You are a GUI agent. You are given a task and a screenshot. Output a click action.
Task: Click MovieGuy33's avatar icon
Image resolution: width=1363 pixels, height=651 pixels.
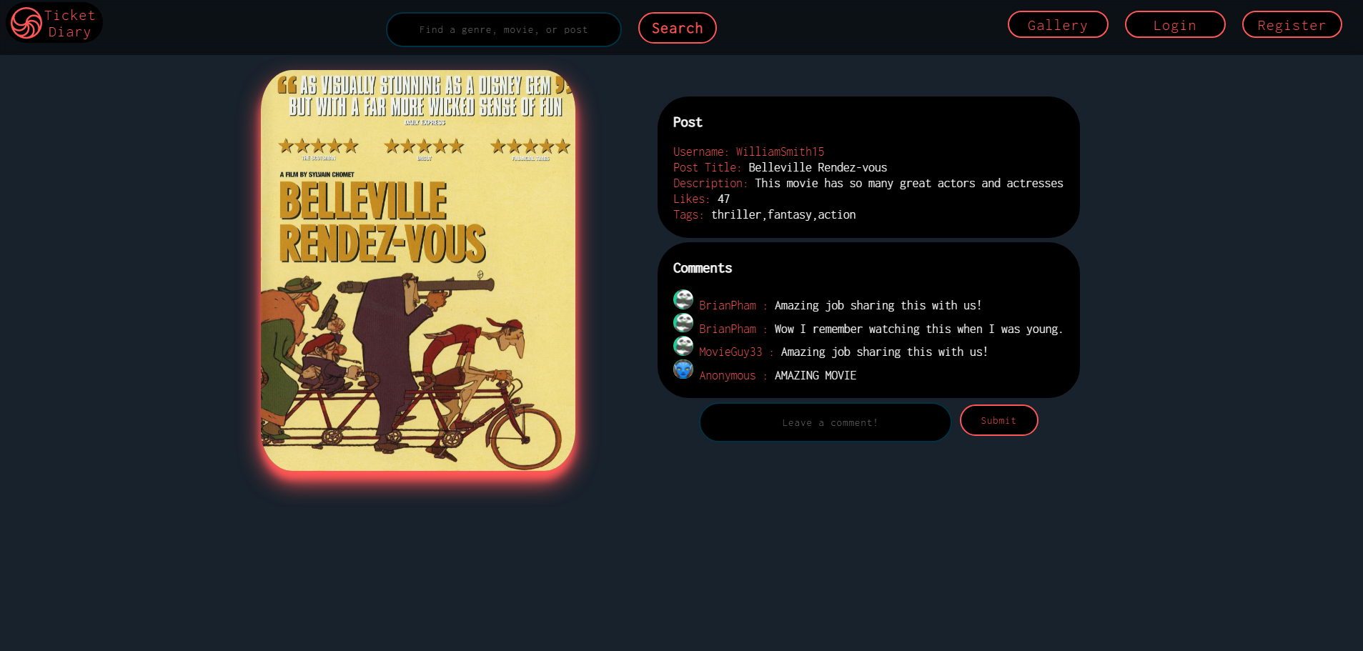pyautogui.click(x=683, y=346)
